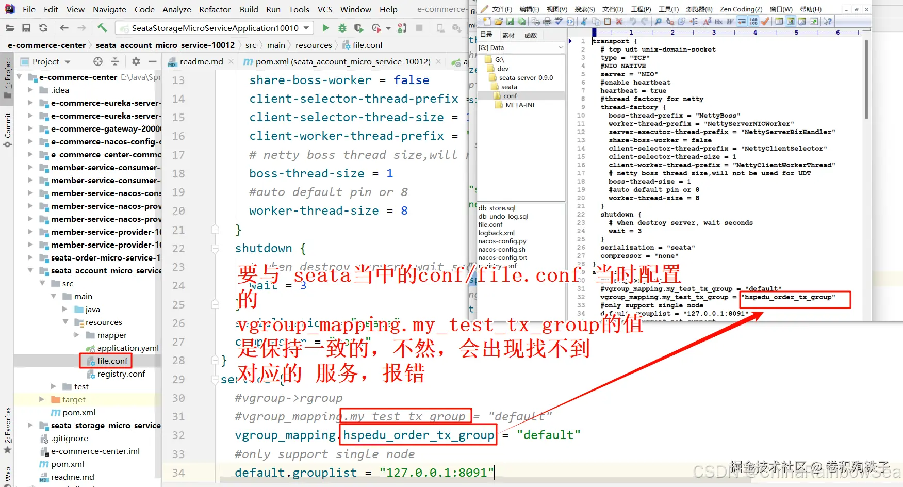Expand the .idea folder arrow
This screenshot has height=487, width=903.
coord(30,90)
